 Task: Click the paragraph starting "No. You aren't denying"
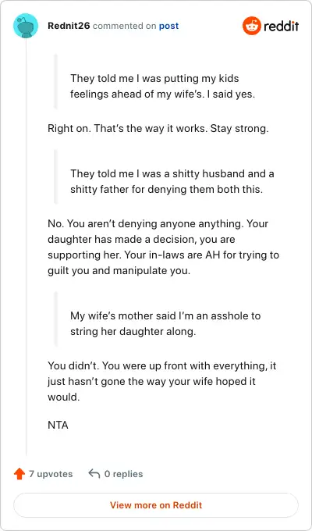[164, 248]
